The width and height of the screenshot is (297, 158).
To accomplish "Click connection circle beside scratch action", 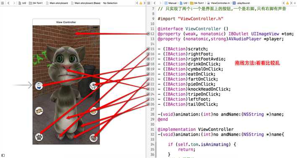I will tap(148, 49).
